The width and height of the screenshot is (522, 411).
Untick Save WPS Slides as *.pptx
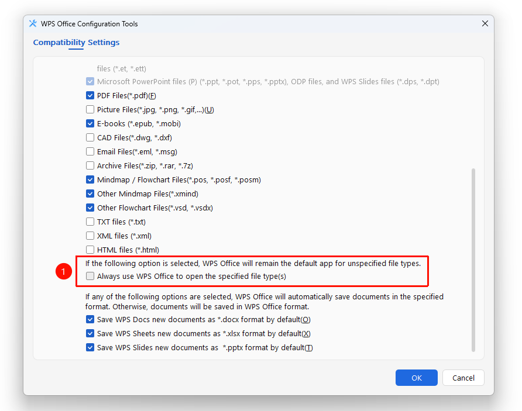[x=90, y=347]
